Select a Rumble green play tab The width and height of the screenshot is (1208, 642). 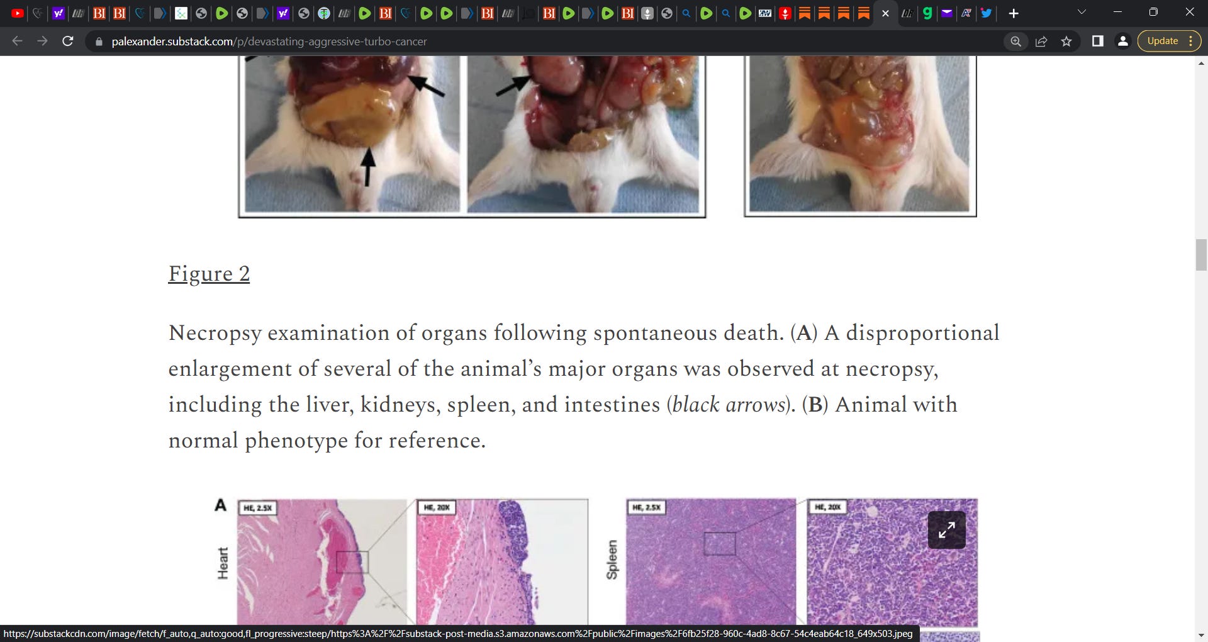(221, 13)
